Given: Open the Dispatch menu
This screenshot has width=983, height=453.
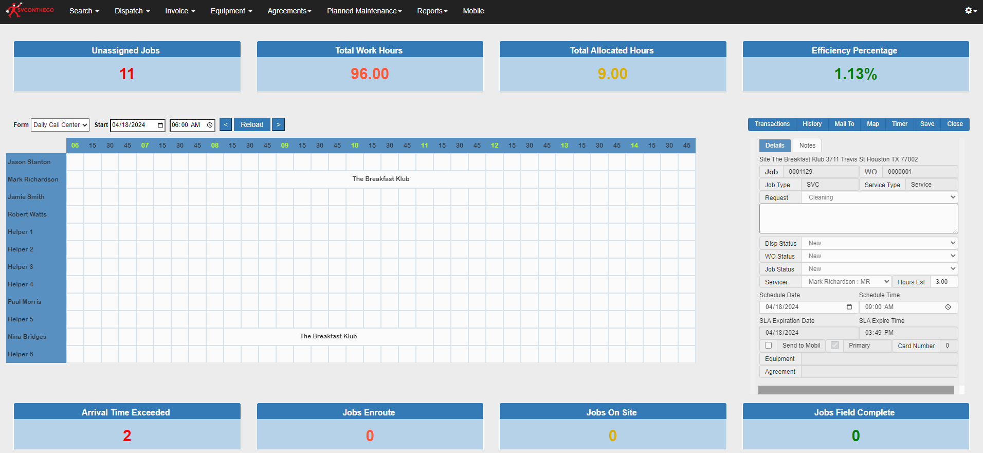Looking at the screenshot, I should pos(132,11).
